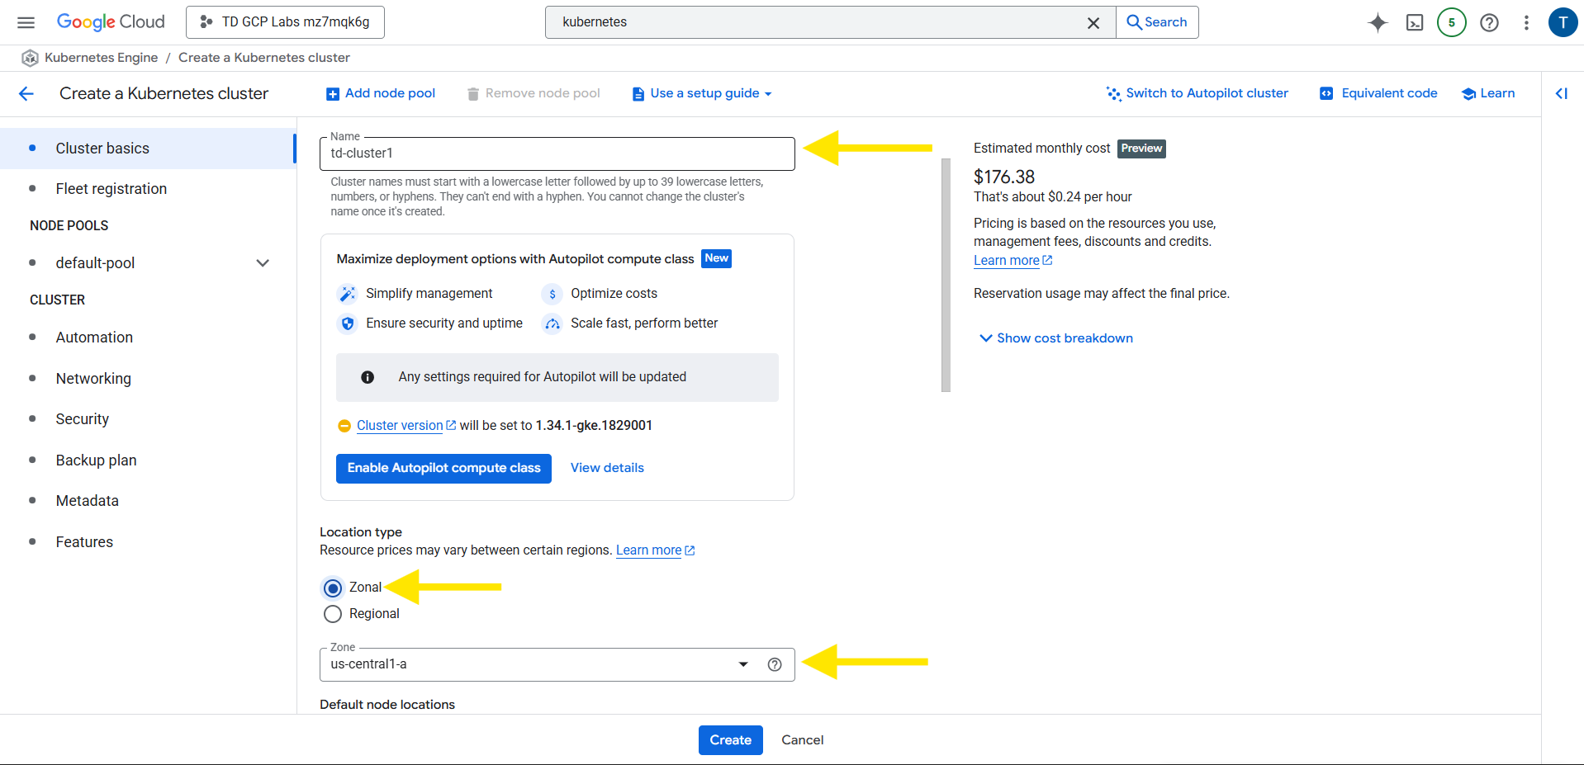
Task: Click Enable Autopilot compute class button
Action: (443, 468)
